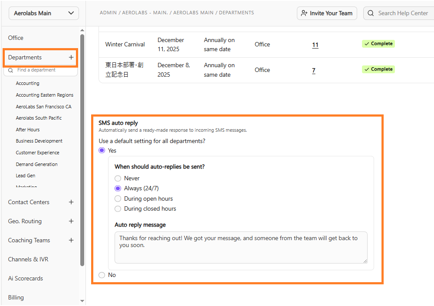Click the add-person icon on Invite Your Team
This screenshot has width=434, height=306.
coord(304,13)
